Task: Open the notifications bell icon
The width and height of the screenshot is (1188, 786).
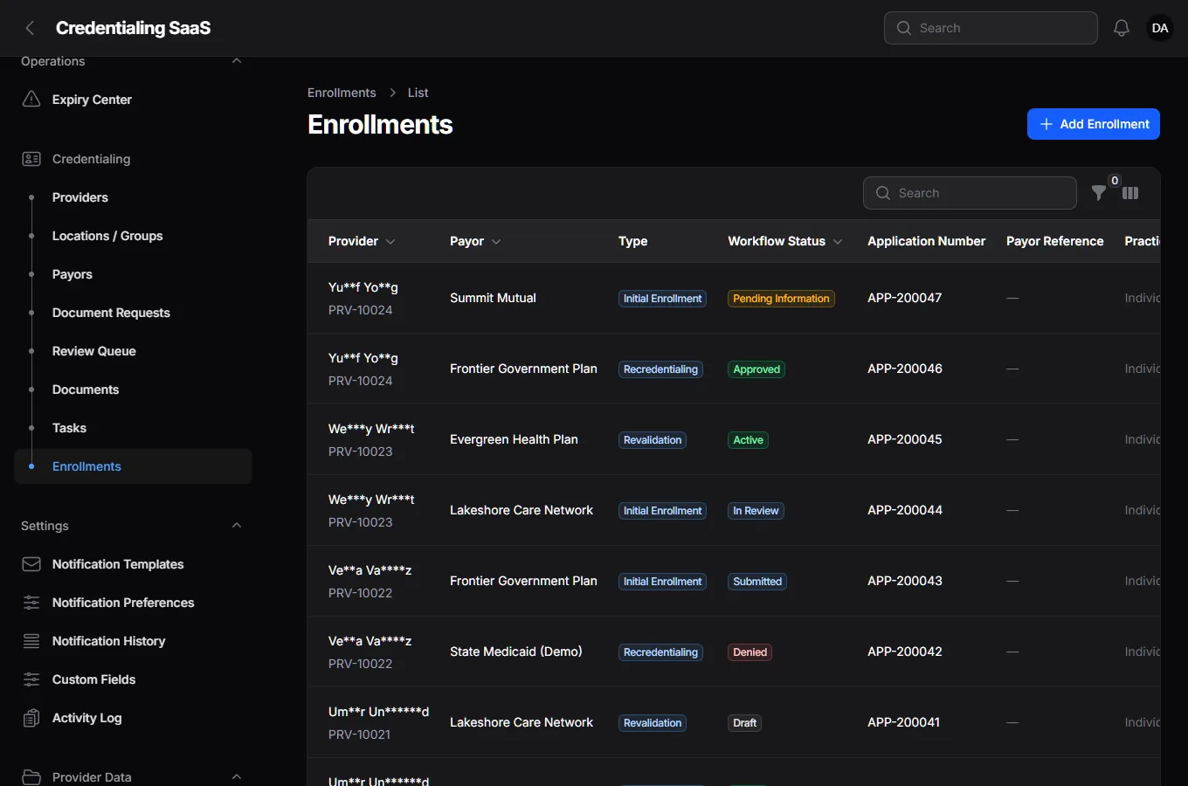Action: coord(1122,28)
